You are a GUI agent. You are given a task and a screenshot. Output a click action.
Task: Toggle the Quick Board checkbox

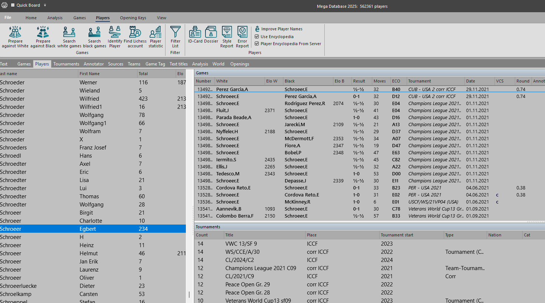point(13,5)
